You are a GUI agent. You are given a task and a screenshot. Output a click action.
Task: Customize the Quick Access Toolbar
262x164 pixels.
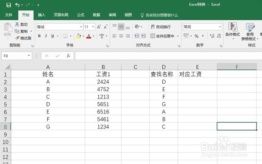tap(38, 5)
